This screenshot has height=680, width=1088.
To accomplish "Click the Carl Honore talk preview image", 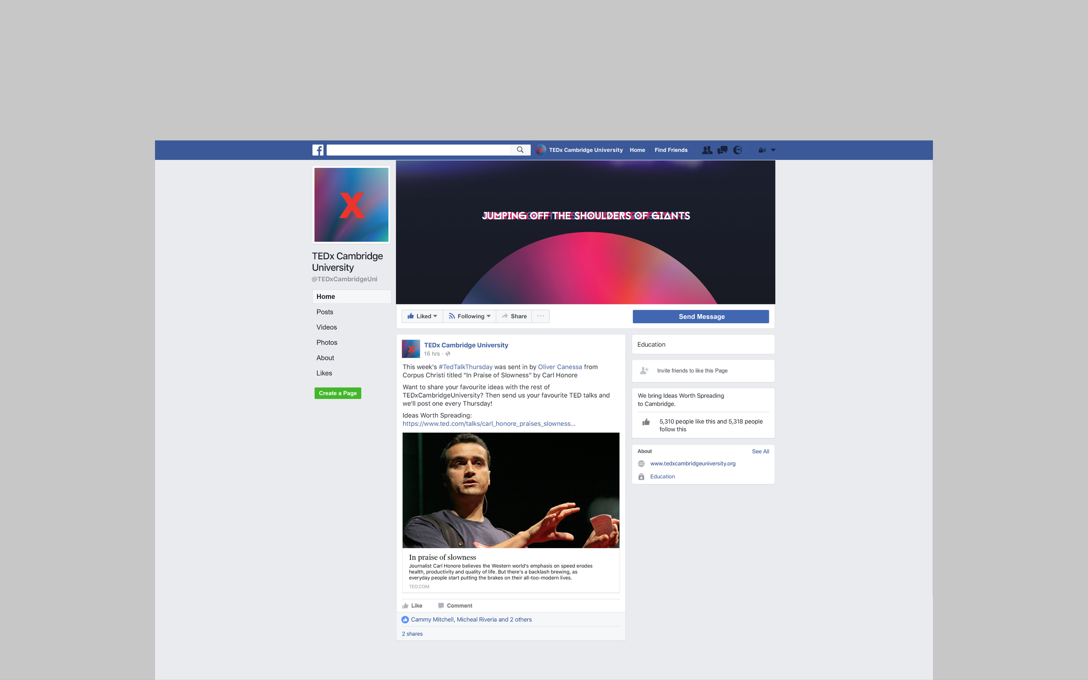I will coord(511,490).
